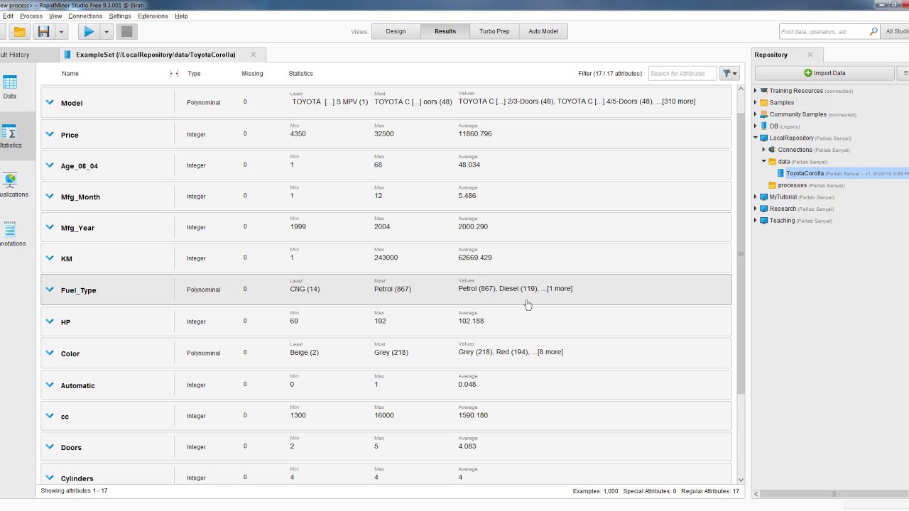Switch to the Results view

coord(445,31)
